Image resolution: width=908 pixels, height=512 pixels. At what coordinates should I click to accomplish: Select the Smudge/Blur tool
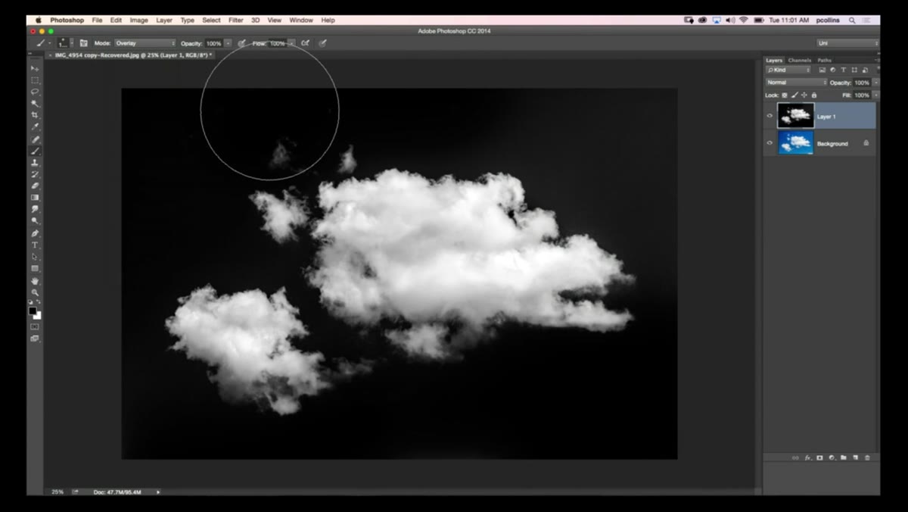35,209
